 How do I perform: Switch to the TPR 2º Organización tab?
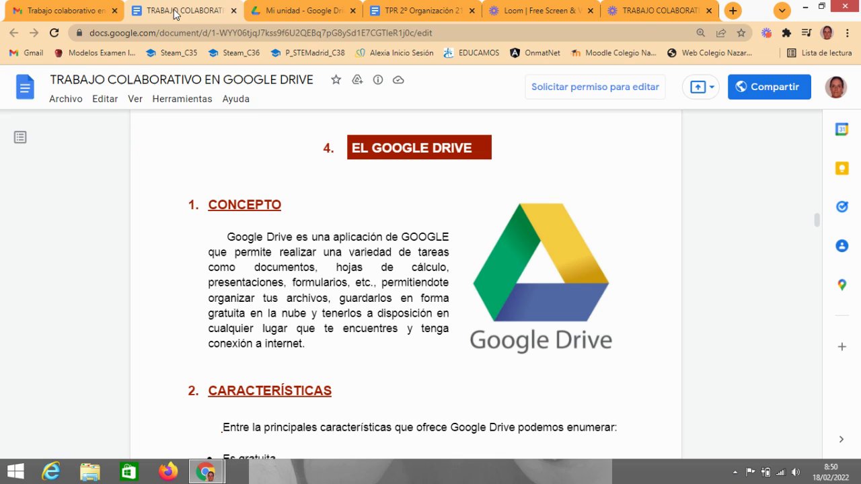point(423,11)
